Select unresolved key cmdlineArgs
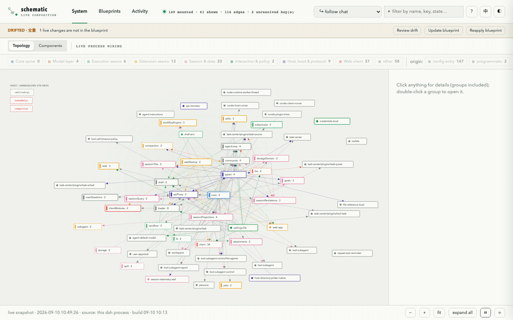This screenshot has height=320, width=513. 22,92
